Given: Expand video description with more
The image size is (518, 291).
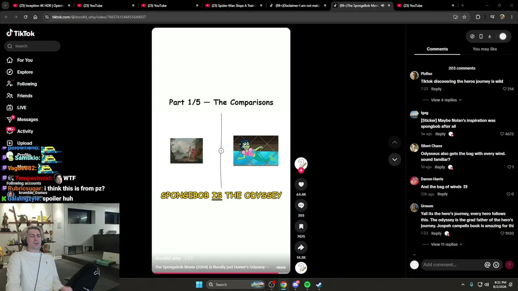Looking at the screenshot, I should [281, 267].
